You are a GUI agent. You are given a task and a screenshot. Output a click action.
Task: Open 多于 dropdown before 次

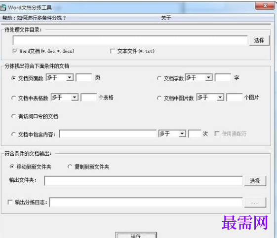(172, 134)
